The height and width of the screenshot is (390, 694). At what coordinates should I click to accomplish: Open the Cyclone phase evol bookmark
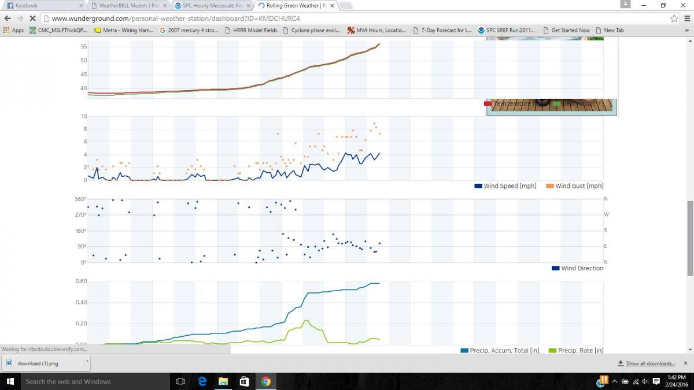312,30
